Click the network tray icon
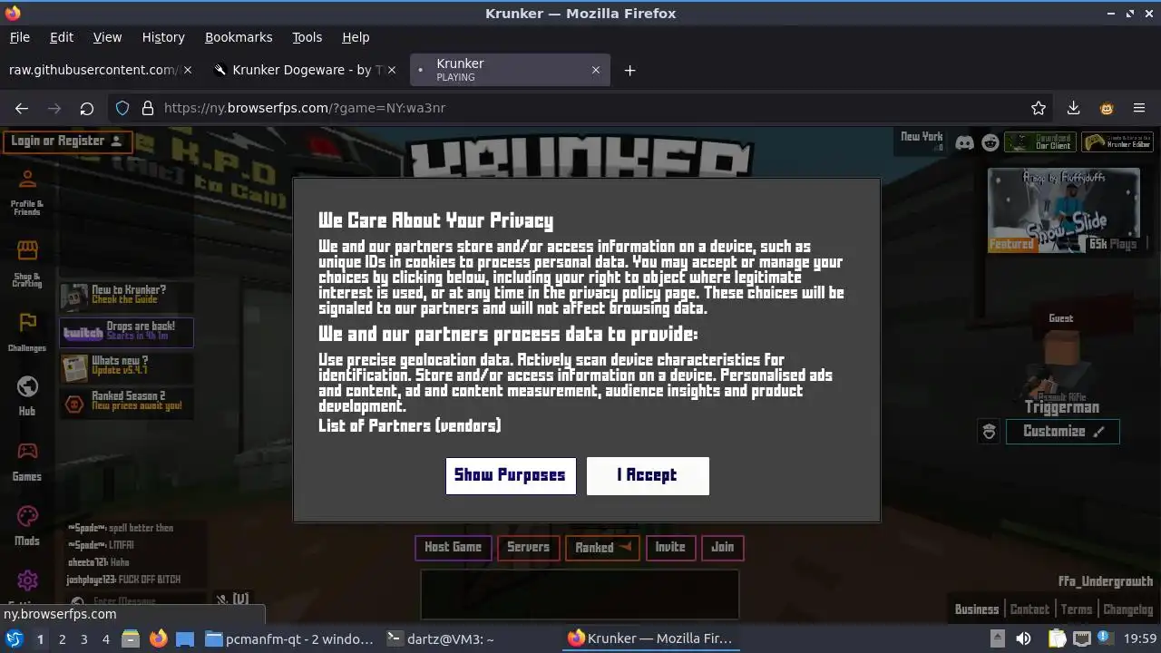Screen dimensions: 1161x653 1082,639
